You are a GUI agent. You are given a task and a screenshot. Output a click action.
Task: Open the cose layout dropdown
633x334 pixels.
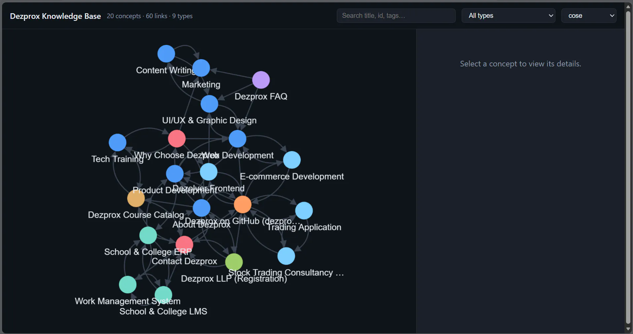click(x=589, y=16)
